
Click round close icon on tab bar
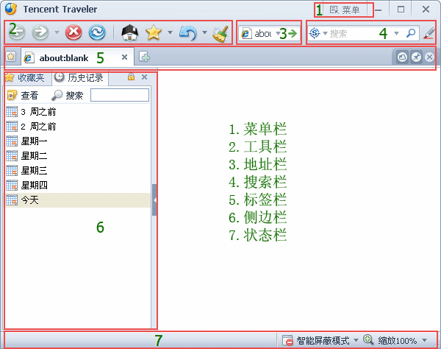429,57
